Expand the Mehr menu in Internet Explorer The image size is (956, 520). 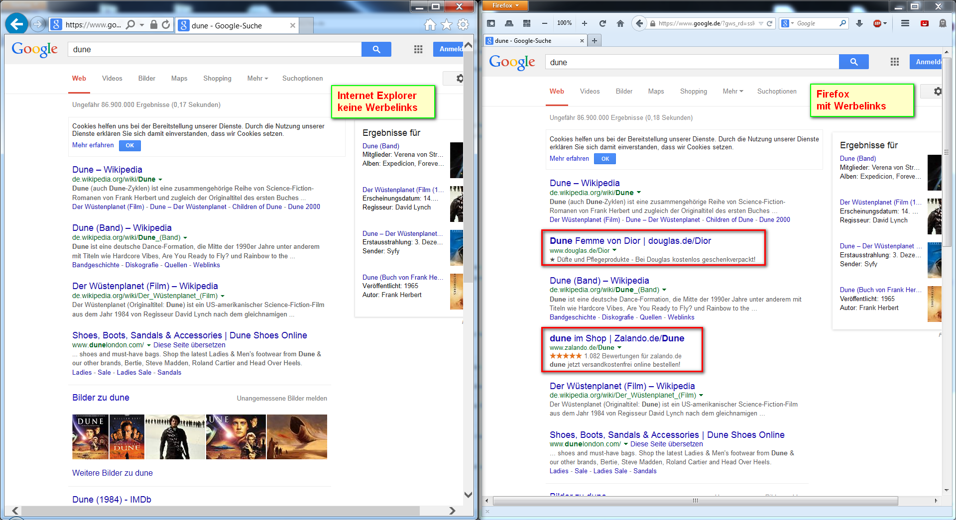(x=257, y=79)
